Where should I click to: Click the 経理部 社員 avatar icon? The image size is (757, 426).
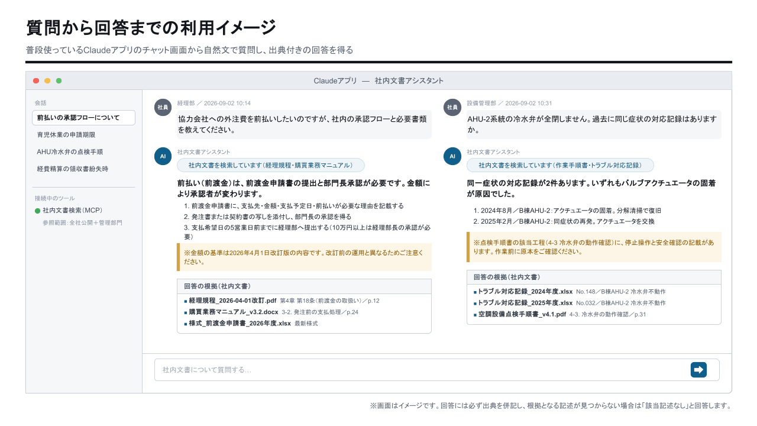pos(163,108)
